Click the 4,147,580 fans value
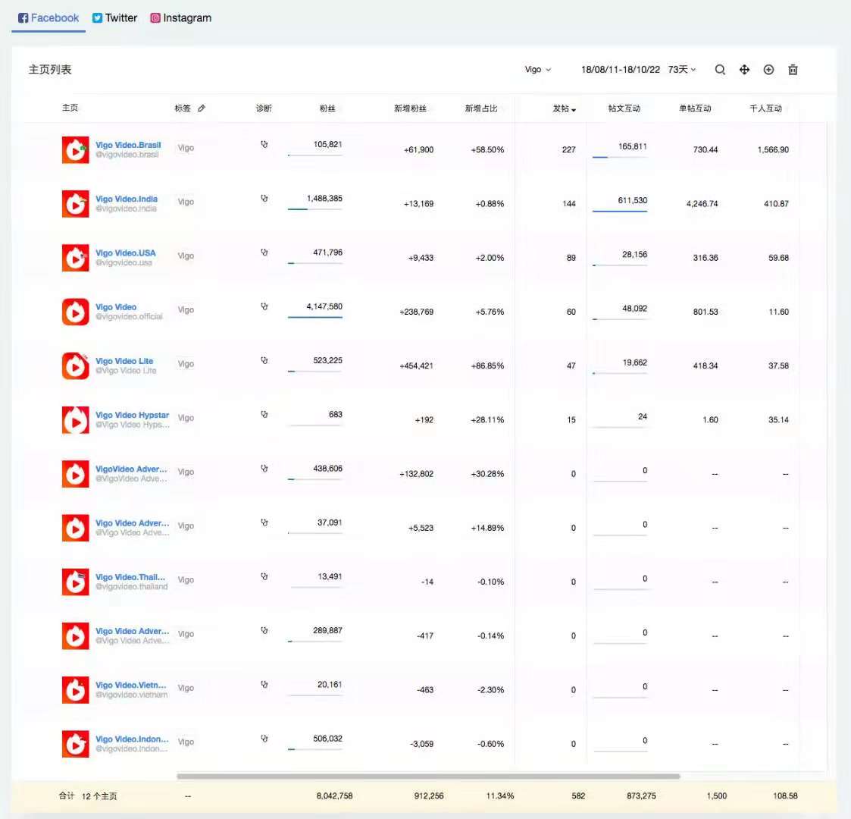This screenshot has height=819, width=851. pyautogui.click(x=324, y=306)
